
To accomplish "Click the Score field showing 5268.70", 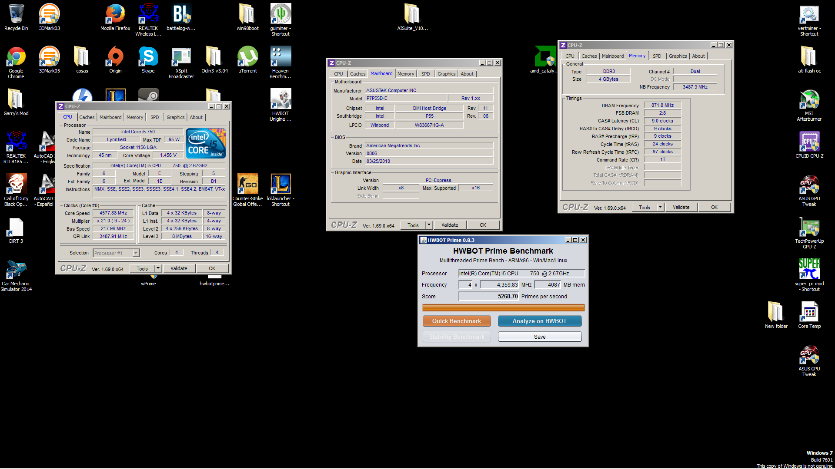I will tap(489, 296).
